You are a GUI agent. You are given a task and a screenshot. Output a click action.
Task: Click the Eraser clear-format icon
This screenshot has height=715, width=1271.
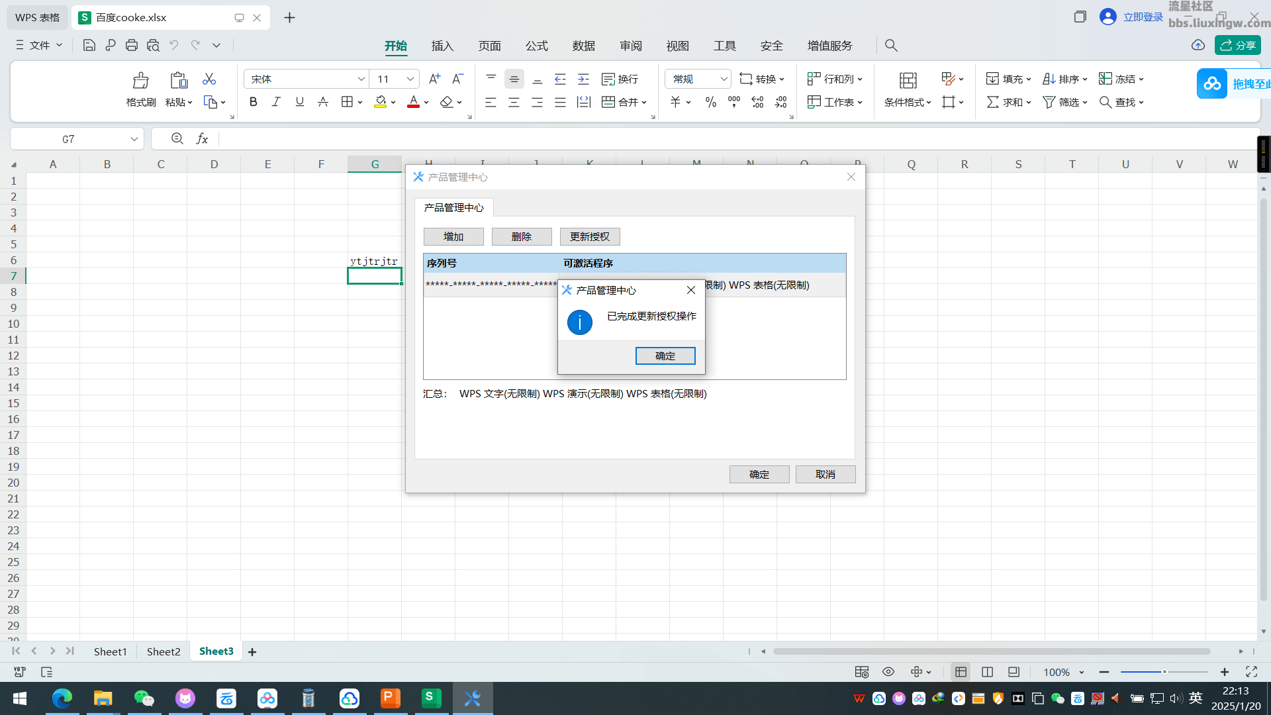(446, 102)
